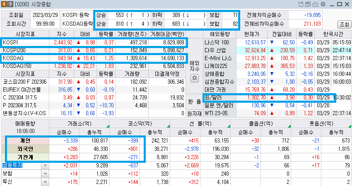Minimize the 시장종합 window
The height and width of the screenshot is (186, 352).
[x=333, y=5]
